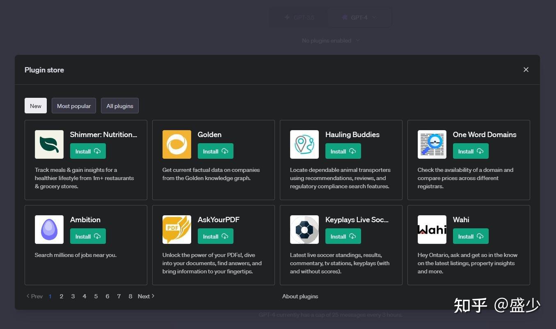The image size is (556, 329).
Task: Install the Golden plugin
Action: [215, 151]
